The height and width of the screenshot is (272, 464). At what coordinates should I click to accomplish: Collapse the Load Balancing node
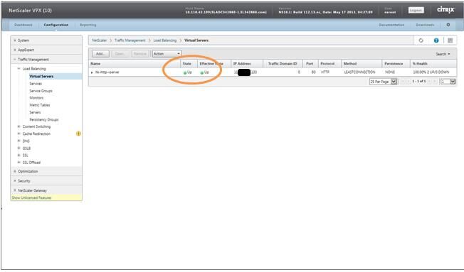click(x=19, y=69)
